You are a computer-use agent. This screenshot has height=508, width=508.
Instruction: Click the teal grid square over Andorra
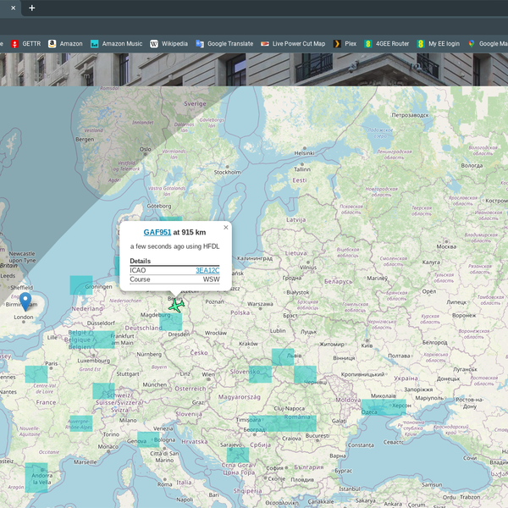37,478
